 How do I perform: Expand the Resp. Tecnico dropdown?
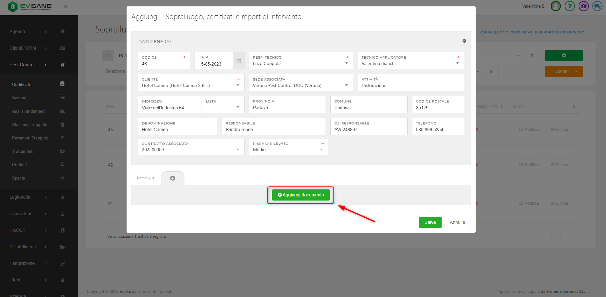click(x=346, y=63)
